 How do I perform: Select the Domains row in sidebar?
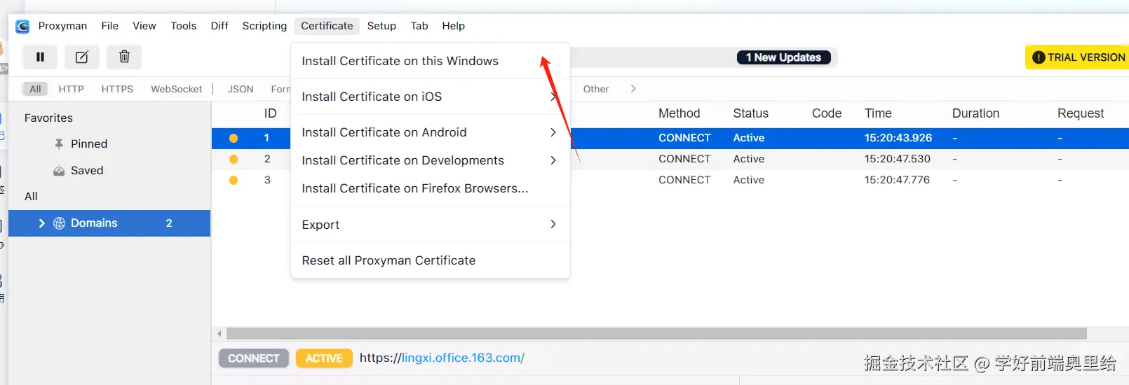[109, 223]
